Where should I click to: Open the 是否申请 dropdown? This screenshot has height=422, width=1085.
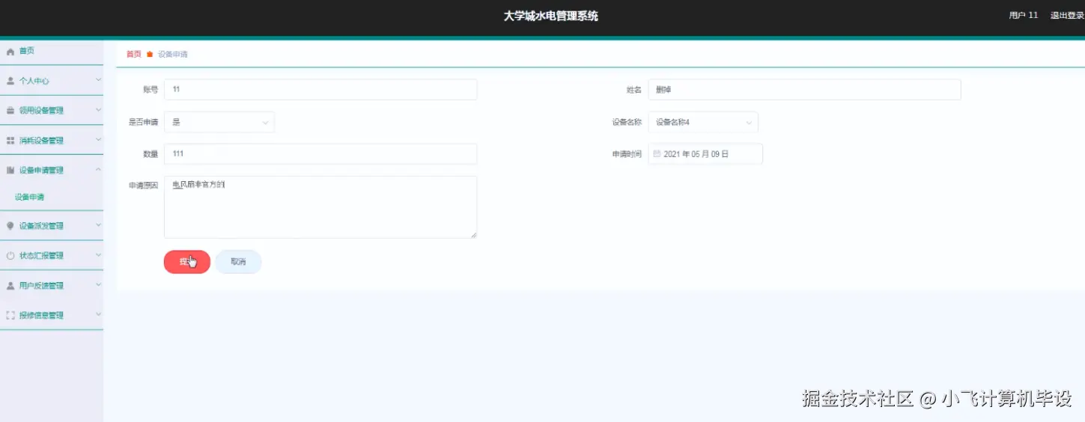click(x=219, y=122)
